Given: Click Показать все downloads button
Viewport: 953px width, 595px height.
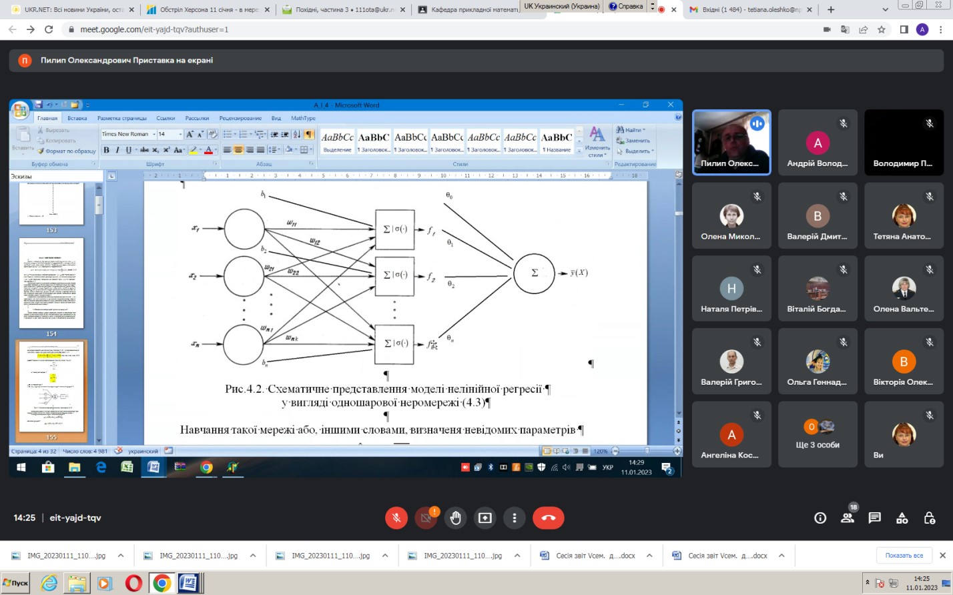Looking at the screenshot, I should coord(904,556).
